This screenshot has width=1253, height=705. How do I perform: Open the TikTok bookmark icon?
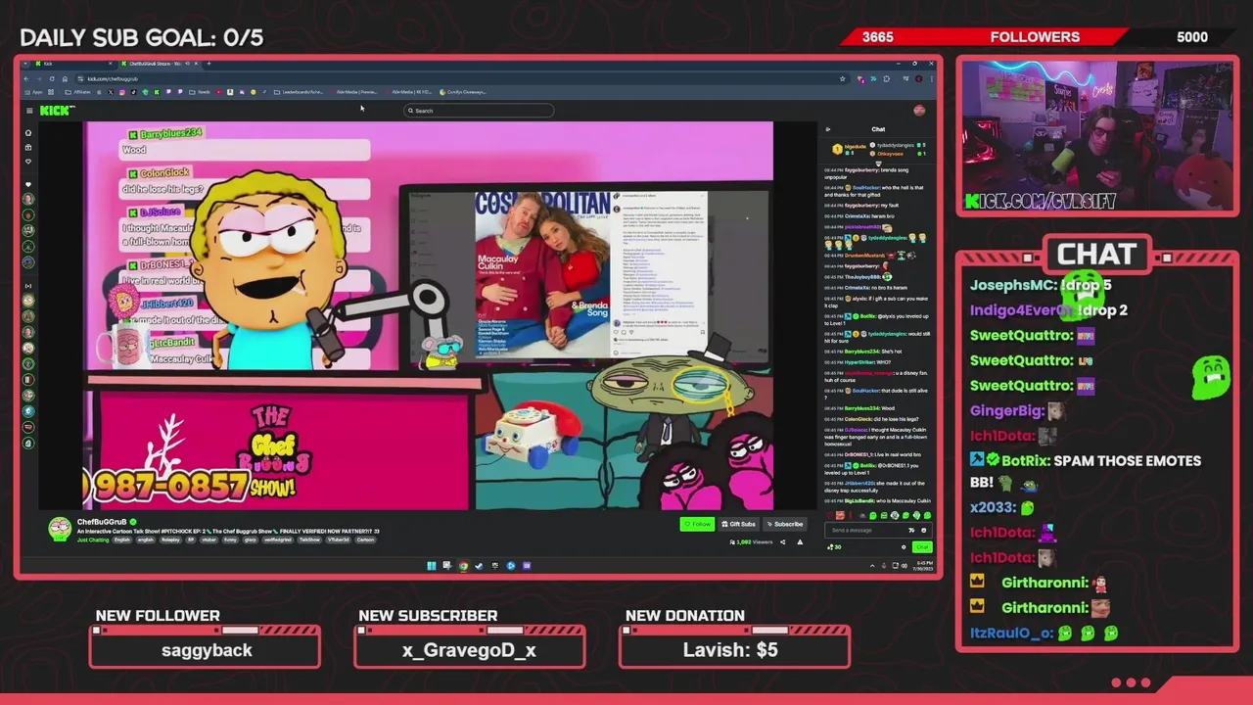point(133,92)
